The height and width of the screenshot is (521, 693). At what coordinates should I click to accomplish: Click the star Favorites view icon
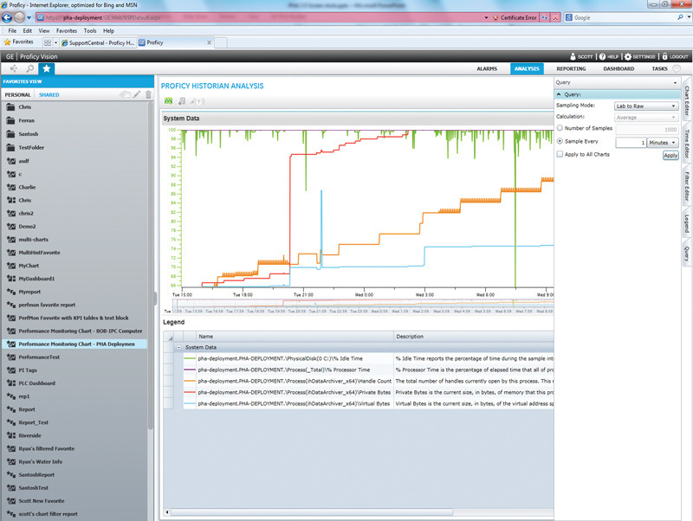(x=47, y=68)
